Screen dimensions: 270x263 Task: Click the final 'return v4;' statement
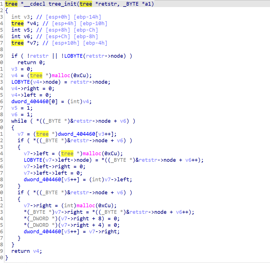coord(27,251)
